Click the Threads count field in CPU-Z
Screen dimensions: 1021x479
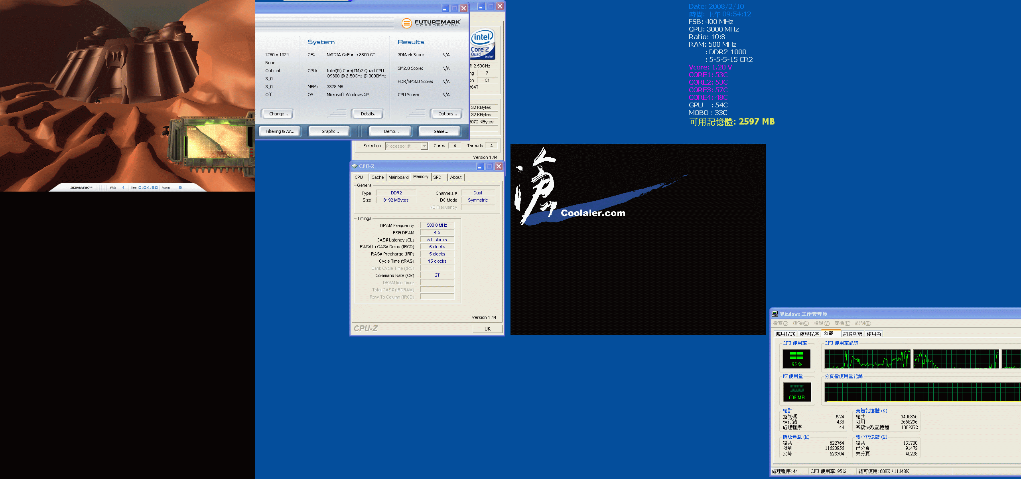pyautogui.click(x=491, y=146)
